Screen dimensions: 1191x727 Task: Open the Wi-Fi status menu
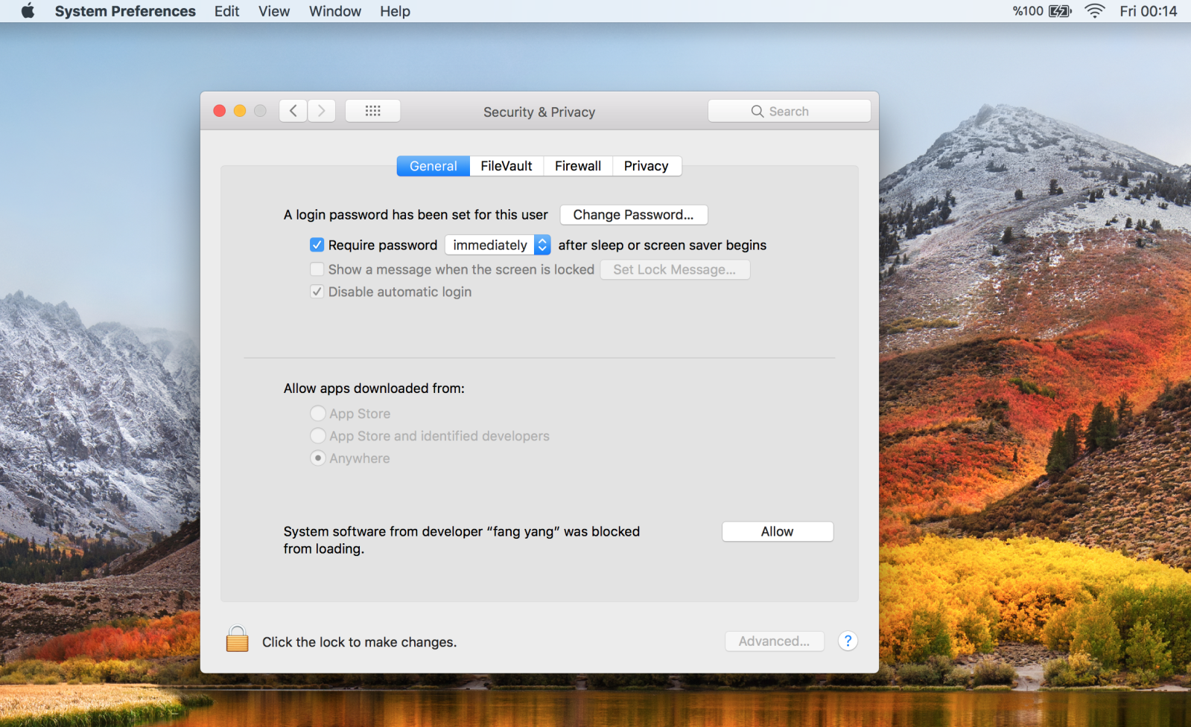coord(1095,11)
